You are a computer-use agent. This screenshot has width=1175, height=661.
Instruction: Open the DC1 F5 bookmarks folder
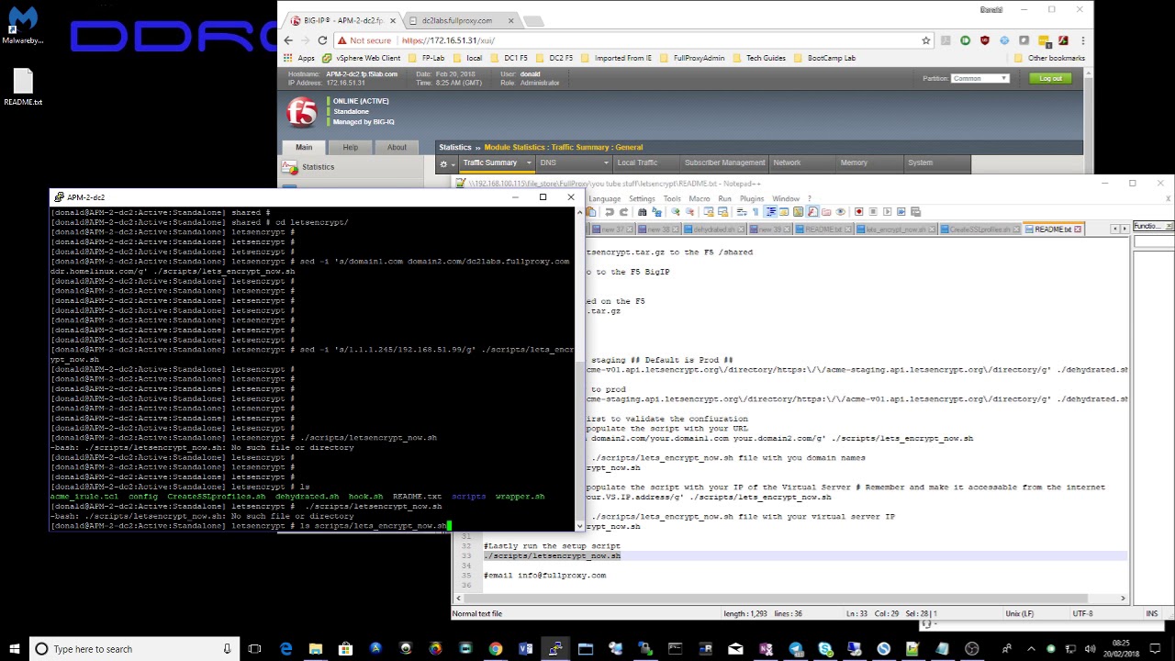pyautogui.click(x=509, y=58)
